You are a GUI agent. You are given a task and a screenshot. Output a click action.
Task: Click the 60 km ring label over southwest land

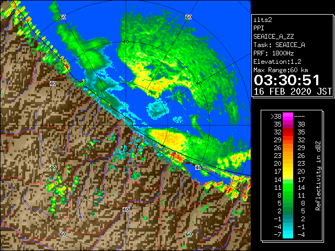[63, 234]
